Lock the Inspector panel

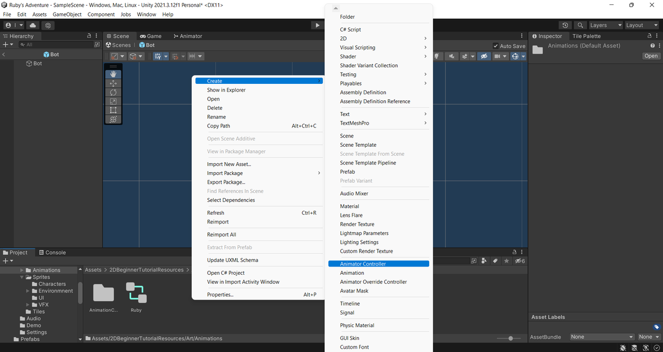tap(649, 36)
